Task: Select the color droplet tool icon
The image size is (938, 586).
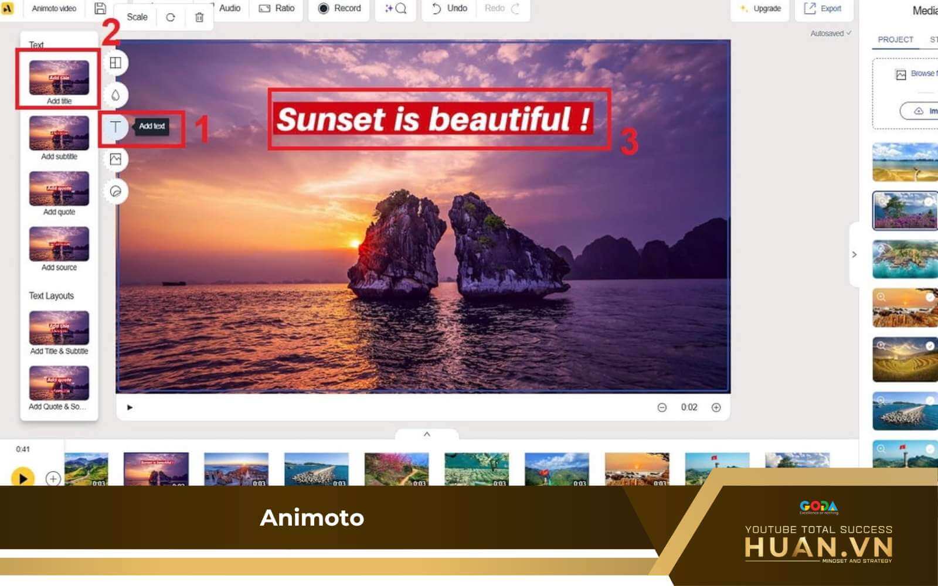Action: (115, 95)
